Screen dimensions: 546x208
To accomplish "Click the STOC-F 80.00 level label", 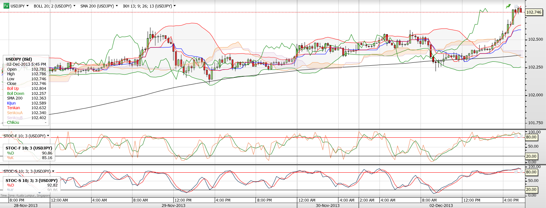I will click(531, 137).
